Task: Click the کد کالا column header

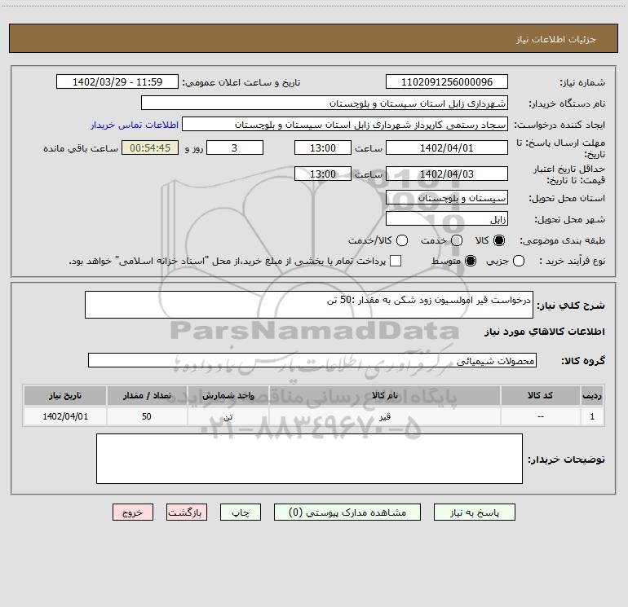Action: (540, 395)
